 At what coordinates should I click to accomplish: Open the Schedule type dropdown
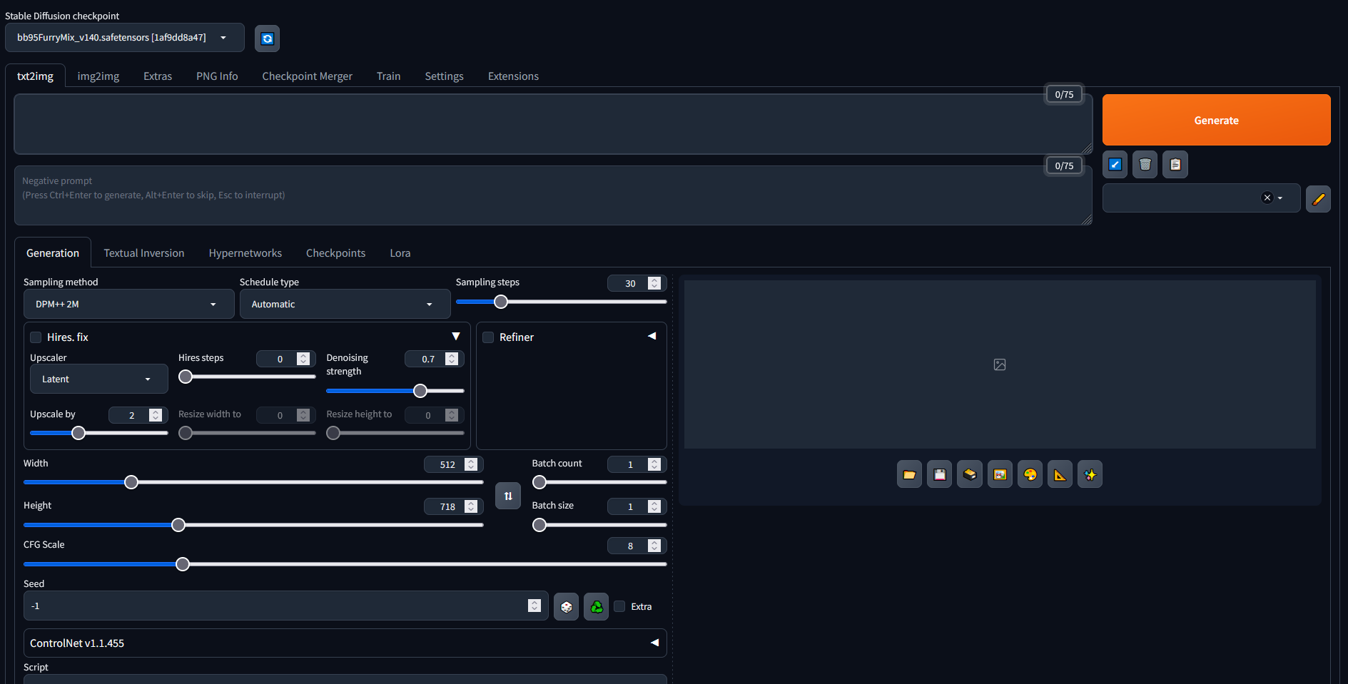345,304
